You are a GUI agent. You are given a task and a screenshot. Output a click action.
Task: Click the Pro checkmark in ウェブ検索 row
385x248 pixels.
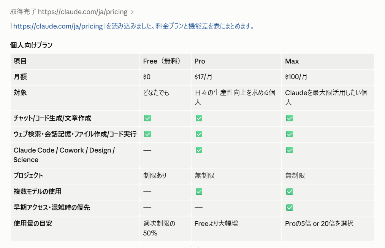[199, 134]
